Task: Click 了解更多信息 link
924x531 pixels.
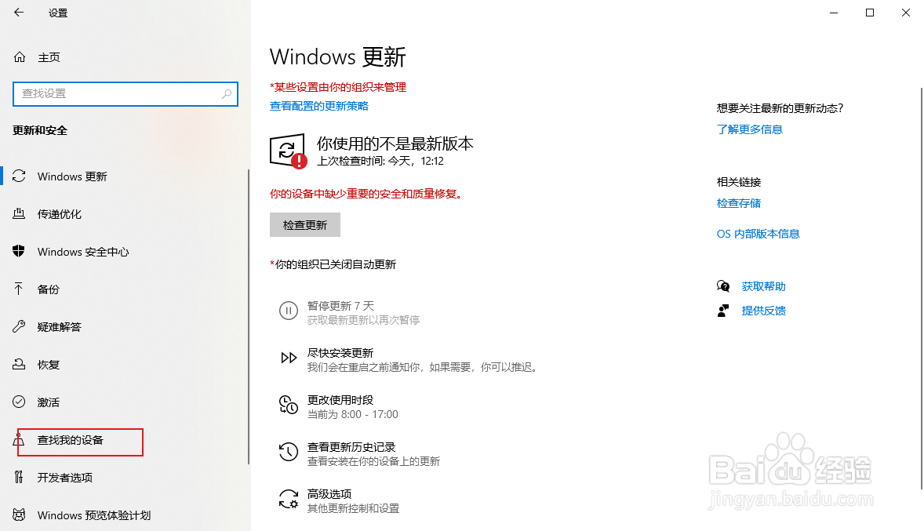Action: tap(750, 129)
